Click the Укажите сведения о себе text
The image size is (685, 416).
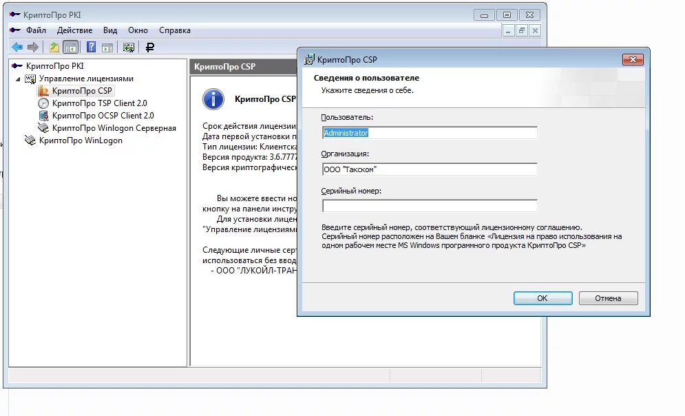pyautogui.click(x=368, y=90)
